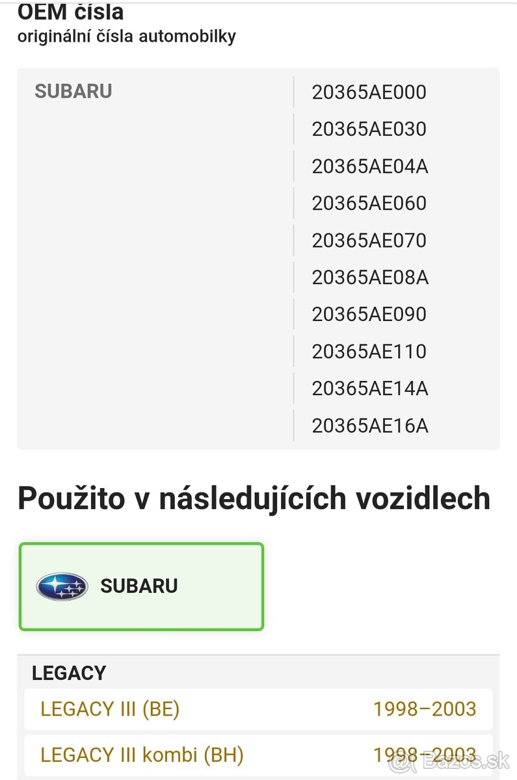
Task: Select the SUBARU brand card
Action: click(141, 586)
